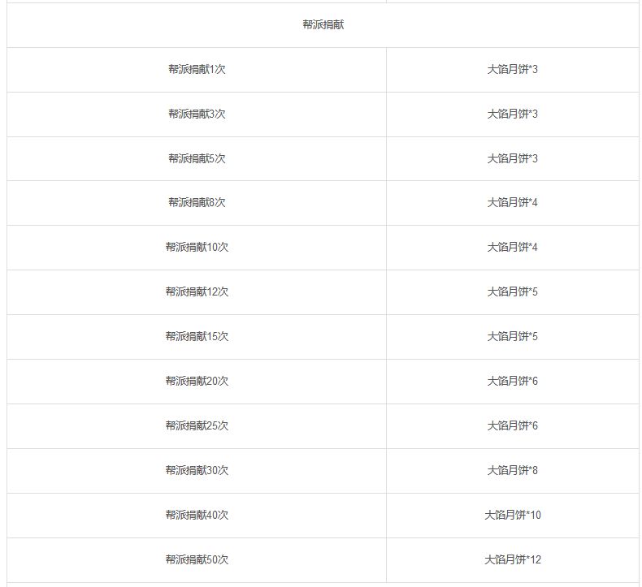Screen dimensions: 642x587
Task: Click 大馅月饼*6 in the 20次 row
Action: (513, 381)
